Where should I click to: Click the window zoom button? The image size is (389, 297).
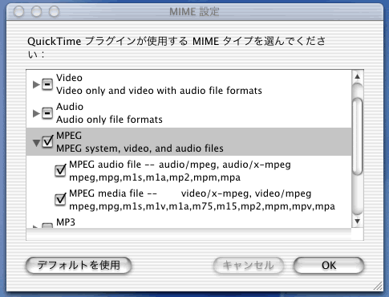(x=55, y=12)
